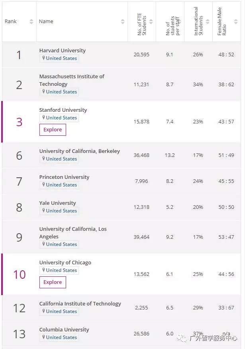Click Harvard's United States location tag
Screen dimensions: 245x349
pyautogui.click(x=59, y=58)
